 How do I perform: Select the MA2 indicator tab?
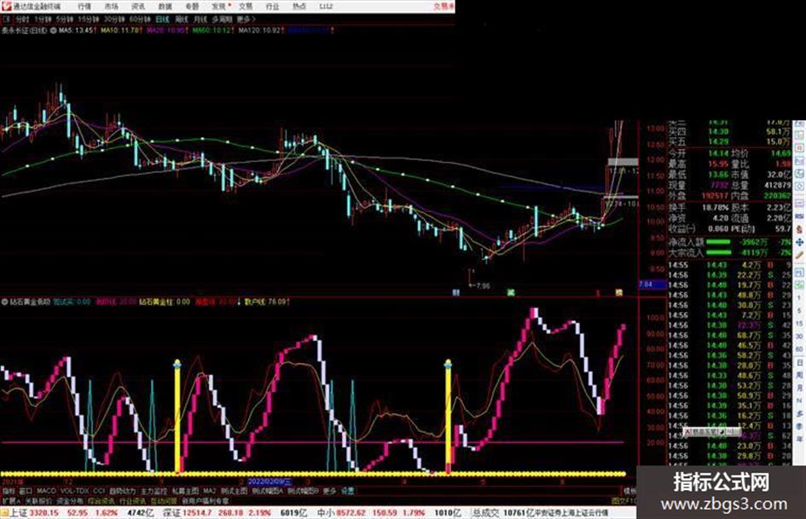[x=210, y=491]
